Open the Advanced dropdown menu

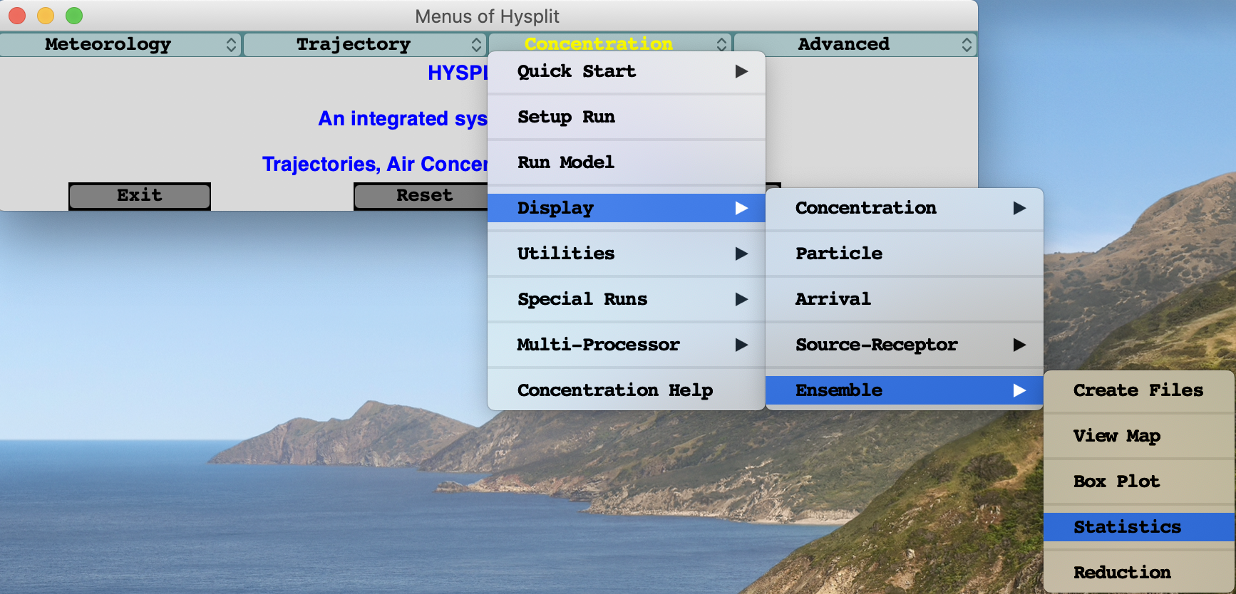(x=854, y=44)
